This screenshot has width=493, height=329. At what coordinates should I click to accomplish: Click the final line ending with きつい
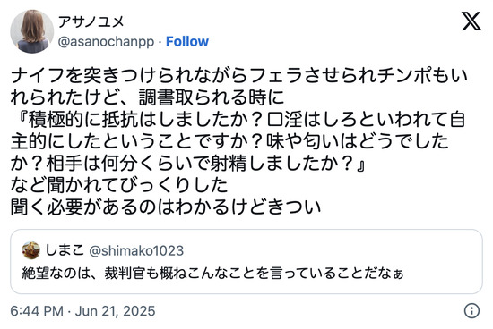166,207
